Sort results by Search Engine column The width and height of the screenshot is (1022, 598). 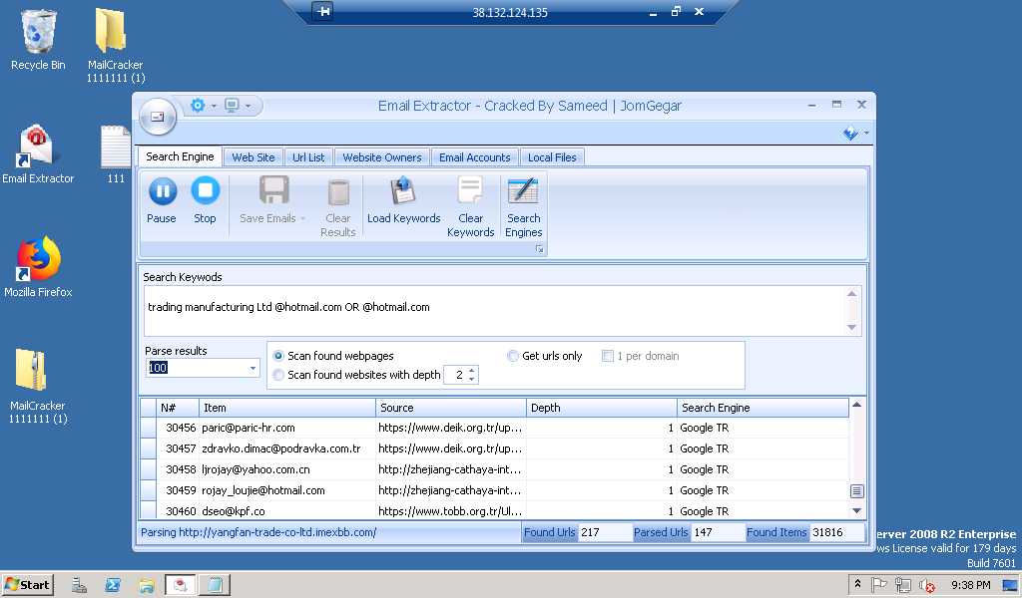pyautogui.click(x=763, y=408)
